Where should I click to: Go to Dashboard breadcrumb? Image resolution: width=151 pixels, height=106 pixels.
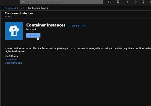[x=10, y=8]
